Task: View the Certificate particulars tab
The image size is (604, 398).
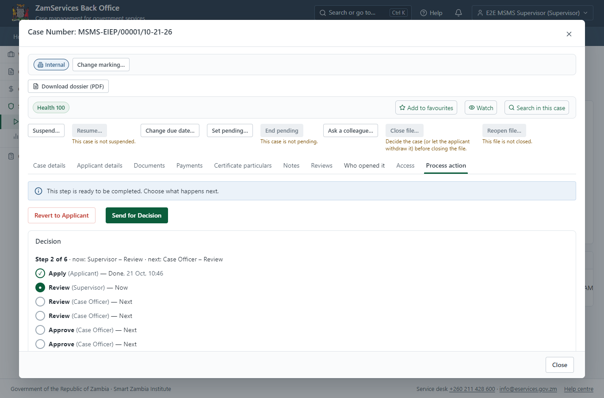Action: [x=243, y=165]
